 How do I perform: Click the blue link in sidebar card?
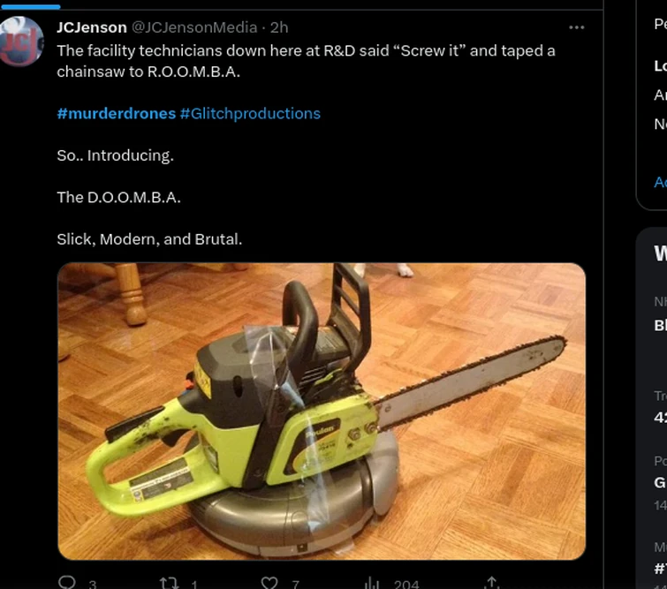(x=661, y=182)
